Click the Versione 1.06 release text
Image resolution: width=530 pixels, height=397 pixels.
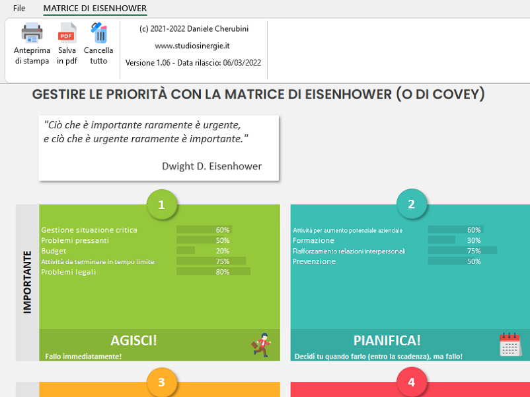194,63
